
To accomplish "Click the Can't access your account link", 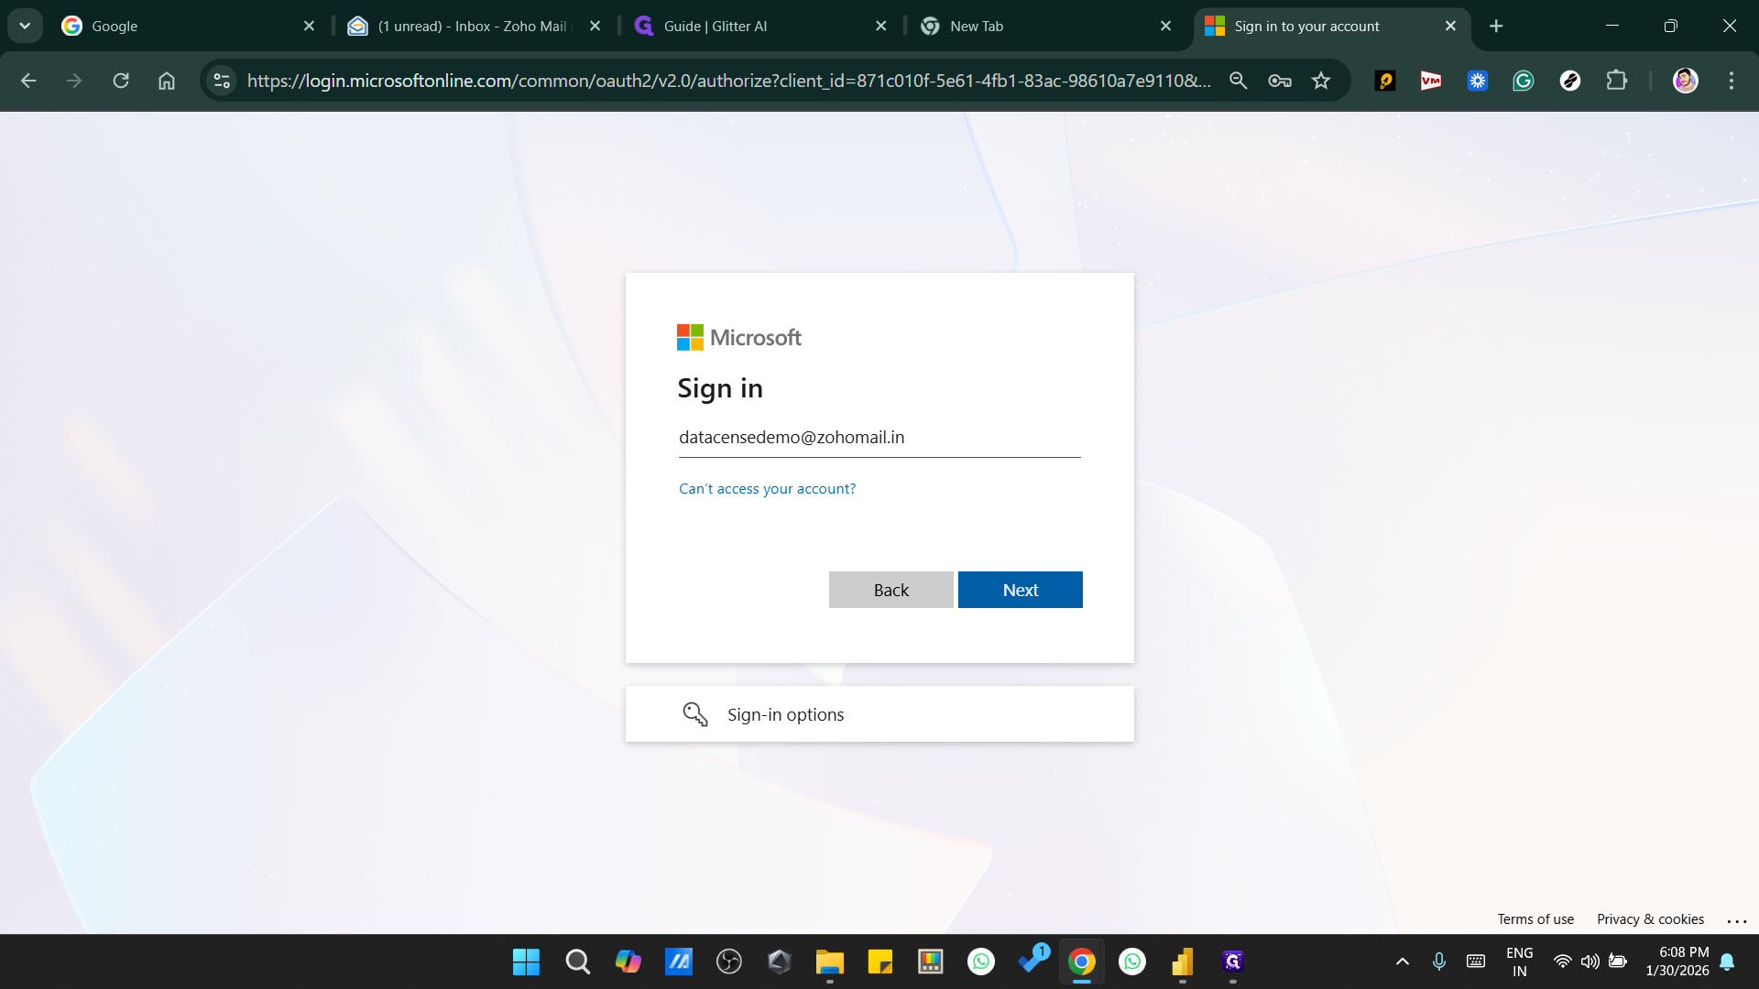I will [767, 488].
